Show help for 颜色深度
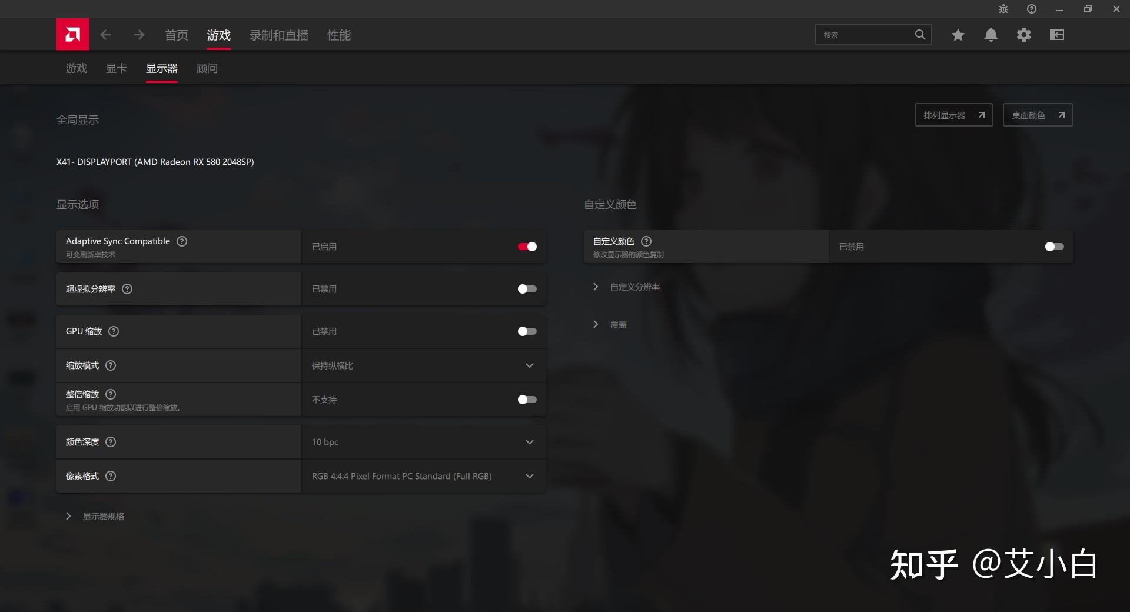The image size is (1130, 612). click(111, 442)
